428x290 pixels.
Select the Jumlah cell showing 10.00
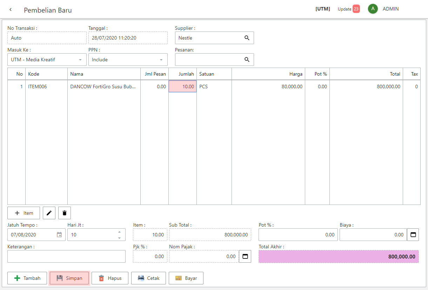(182, 87)
